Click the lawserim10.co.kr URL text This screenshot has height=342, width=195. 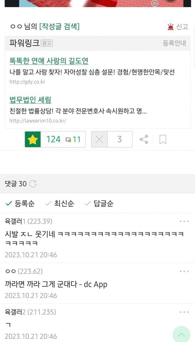click(38, 121)
